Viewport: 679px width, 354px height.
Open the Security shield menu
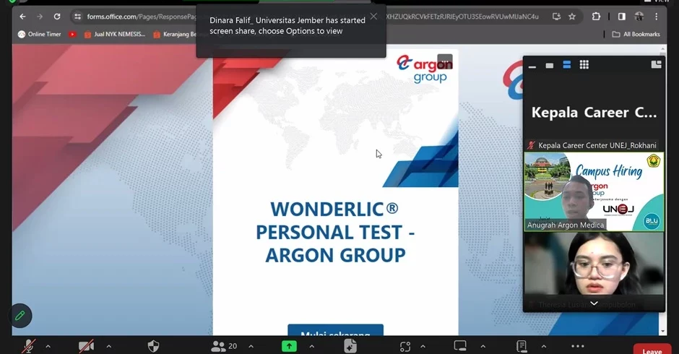[x=153, y=346]
